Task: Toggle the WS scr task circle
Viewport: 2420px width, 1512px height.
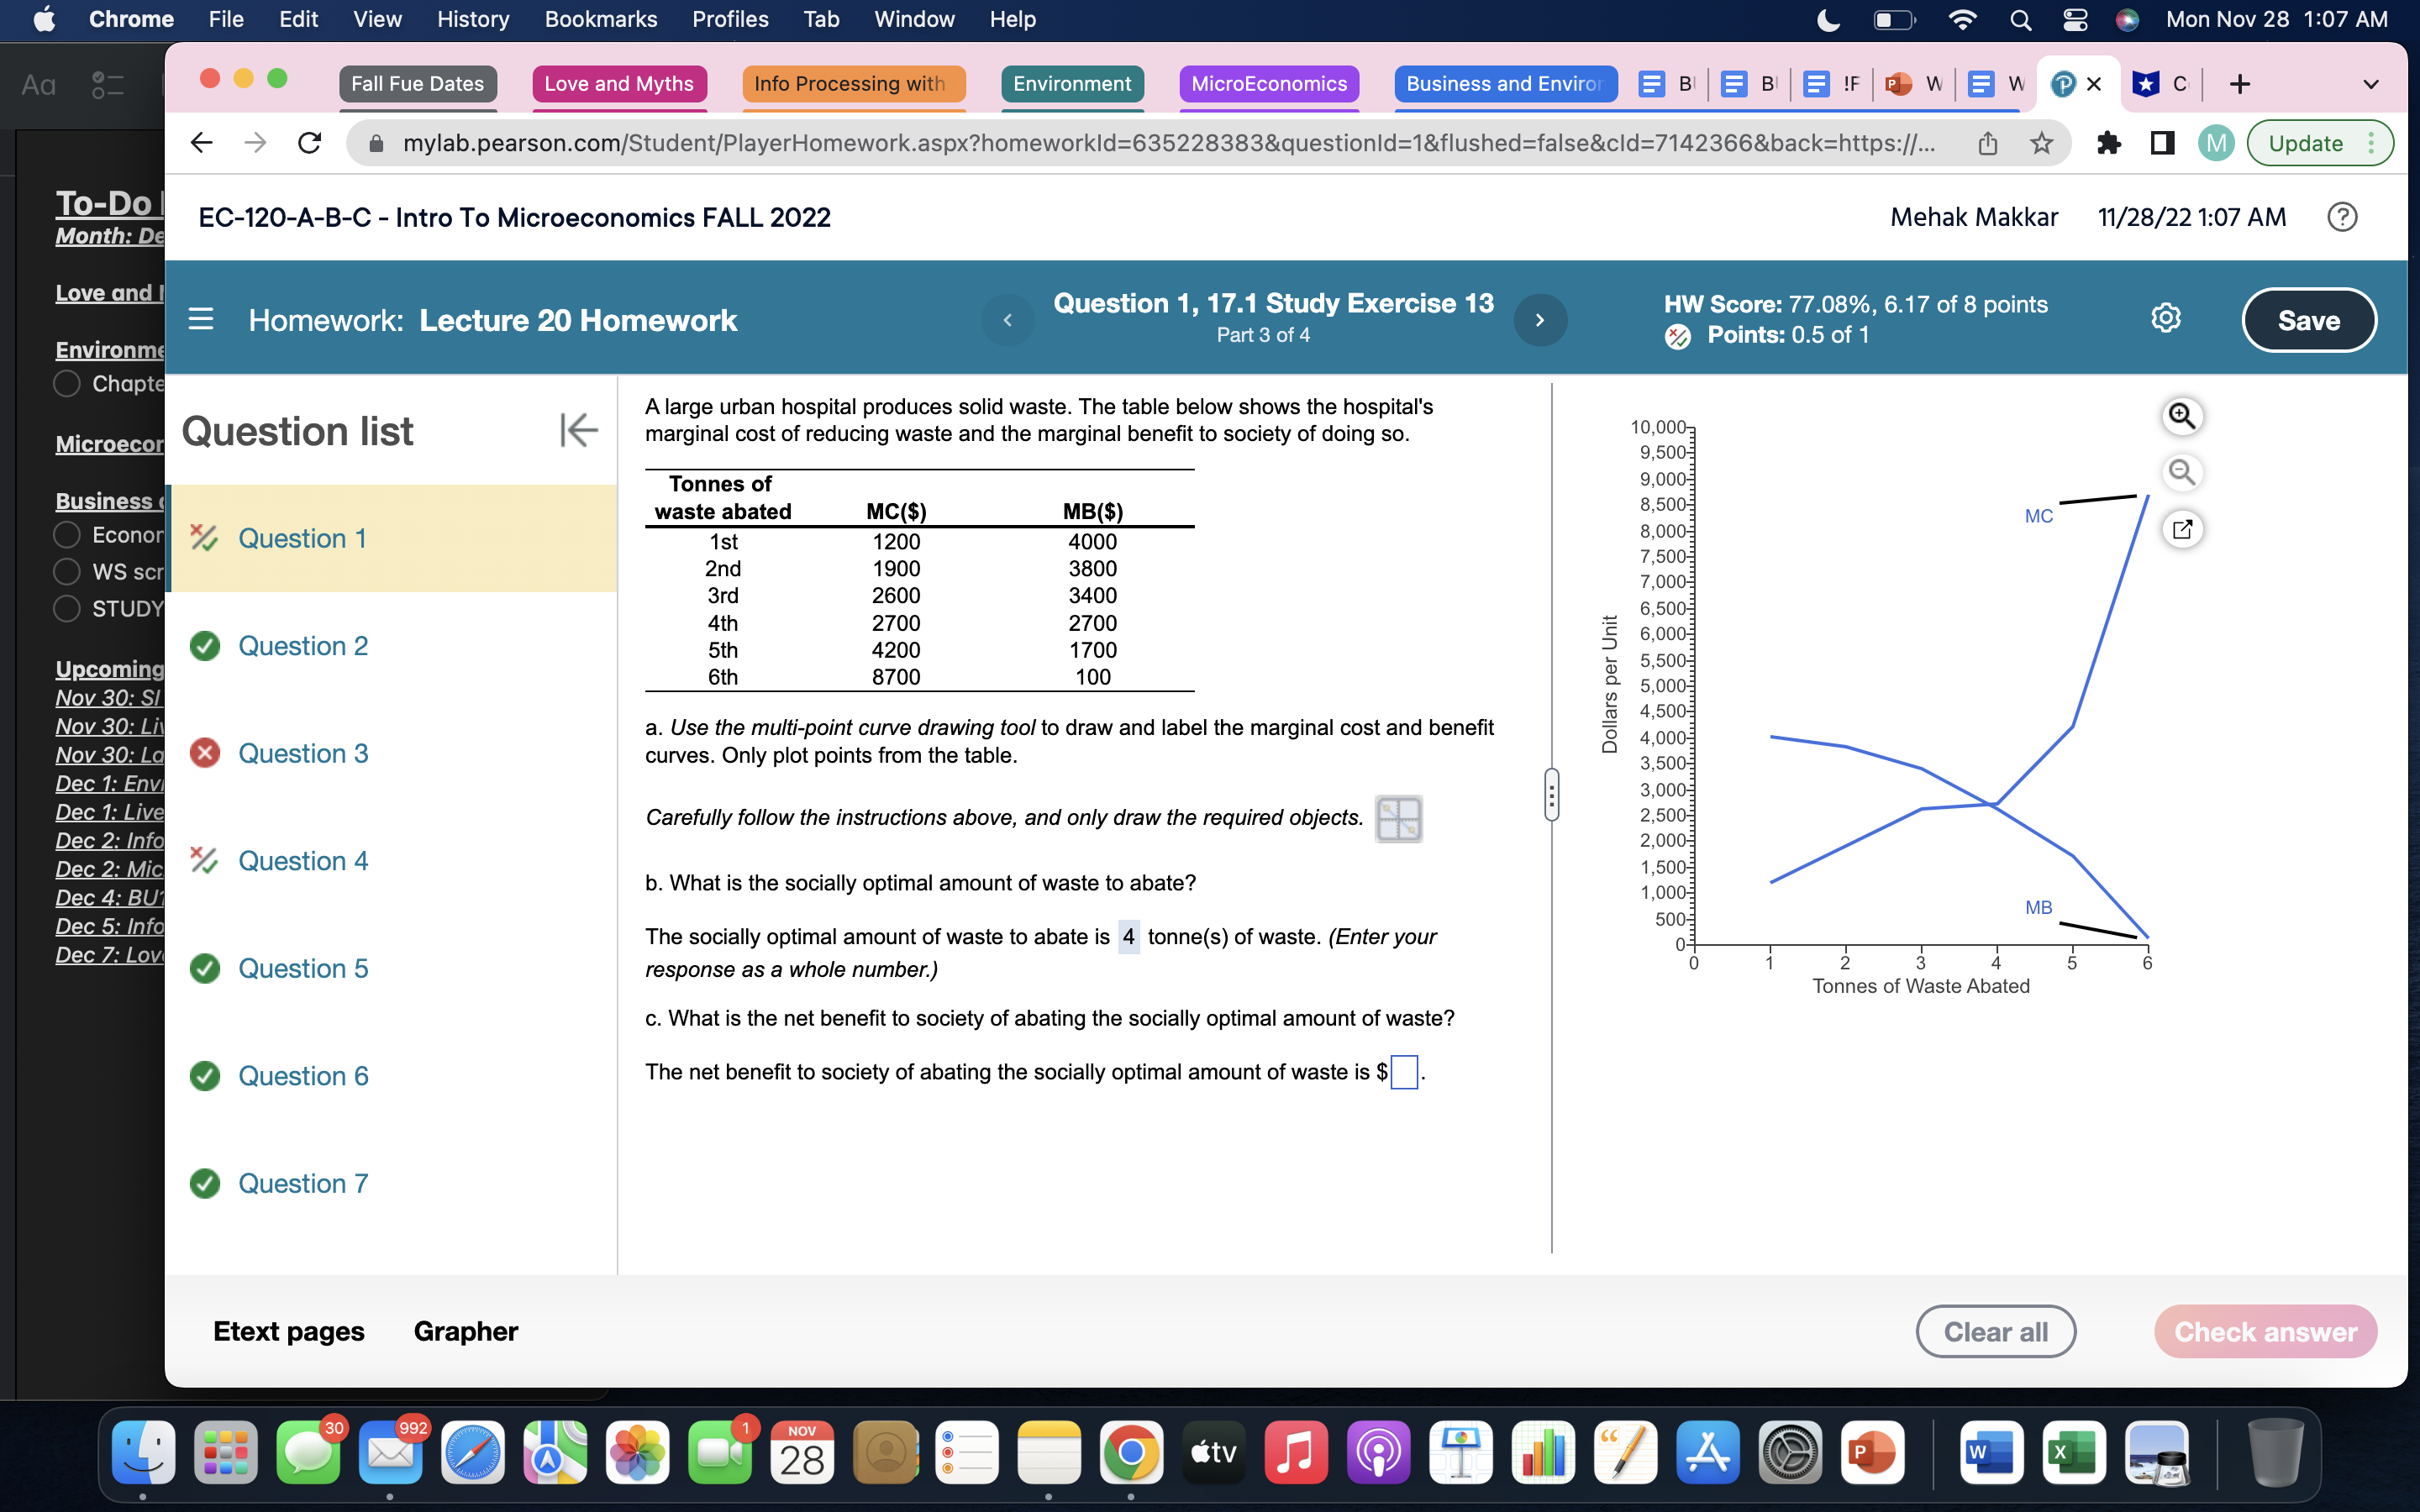Action: coord(67,572)
